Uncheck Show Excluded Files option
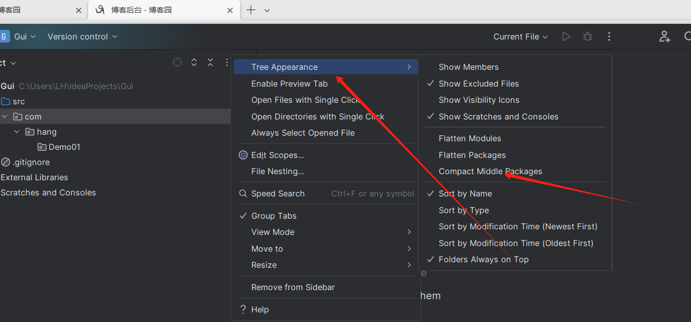Screen dimensions: 691x322 479,84
